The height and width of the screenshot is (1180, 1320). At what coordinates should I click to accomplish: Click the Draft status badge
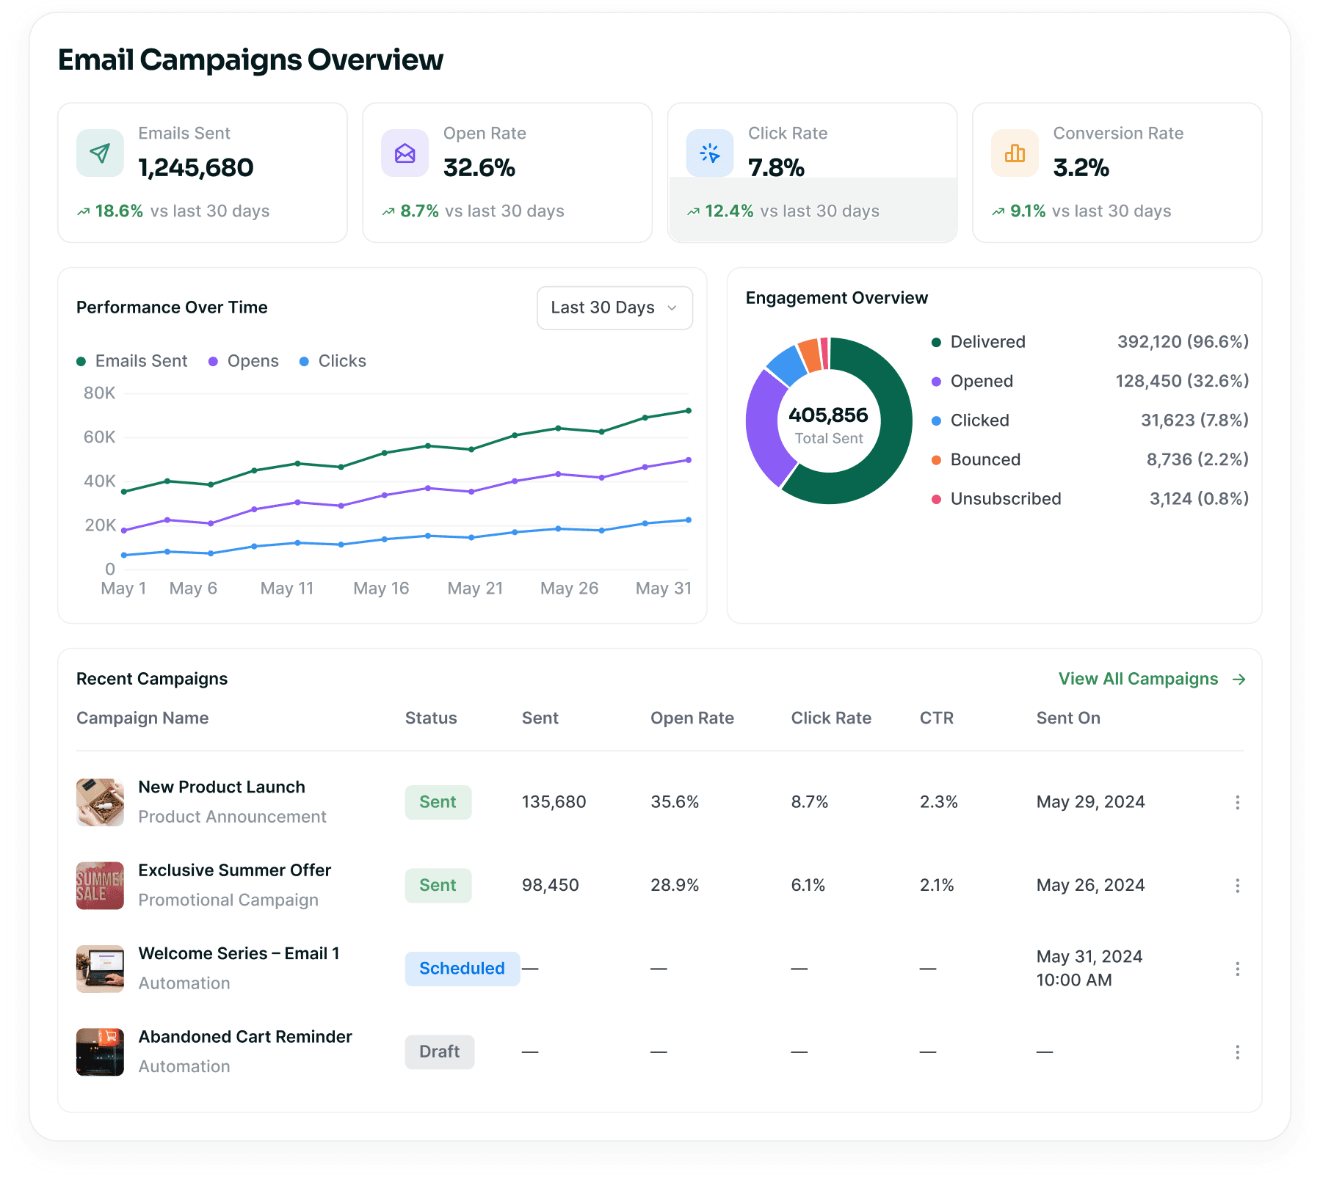[440, 1052]
